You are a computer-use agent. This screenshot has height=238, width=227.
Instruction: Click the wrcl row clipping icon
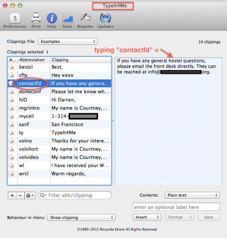pyautogui.click(x=11, y=174)
